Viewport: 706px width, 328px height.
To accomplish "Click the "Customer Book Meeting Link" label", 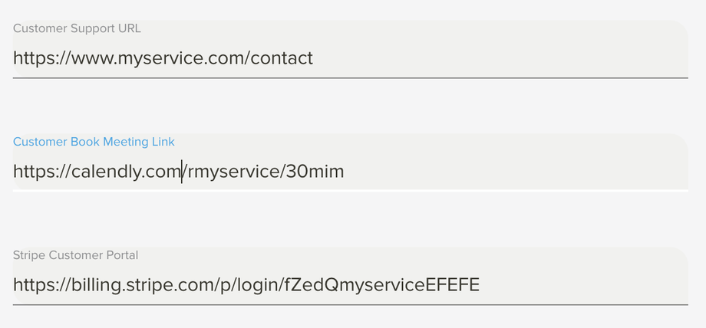I will coord(94,142).
